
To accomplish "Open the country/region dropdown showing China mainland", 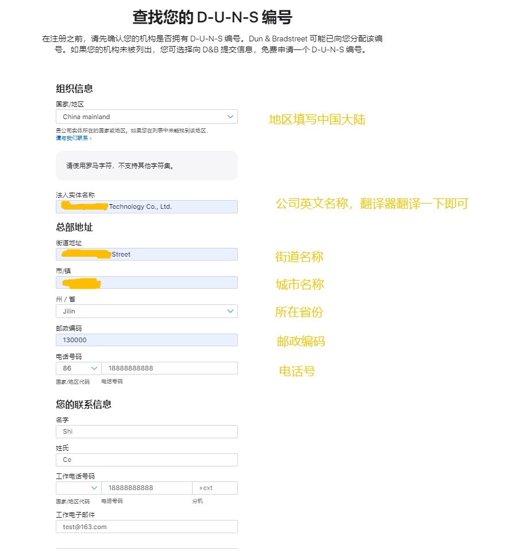I will point(147,117).
